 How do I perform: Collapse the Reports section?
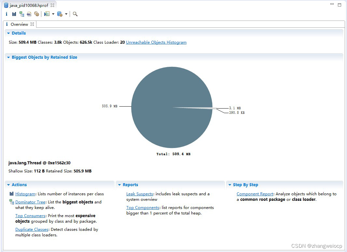point(119,185)
